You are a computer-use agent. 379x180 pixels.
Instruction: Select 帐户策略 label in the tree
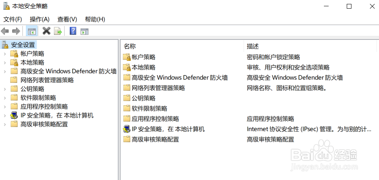click(x=32, y=53)
